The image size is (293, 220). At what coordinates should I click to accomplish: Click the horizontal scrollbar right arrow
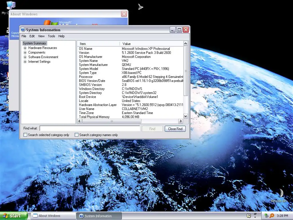[181, 121]
